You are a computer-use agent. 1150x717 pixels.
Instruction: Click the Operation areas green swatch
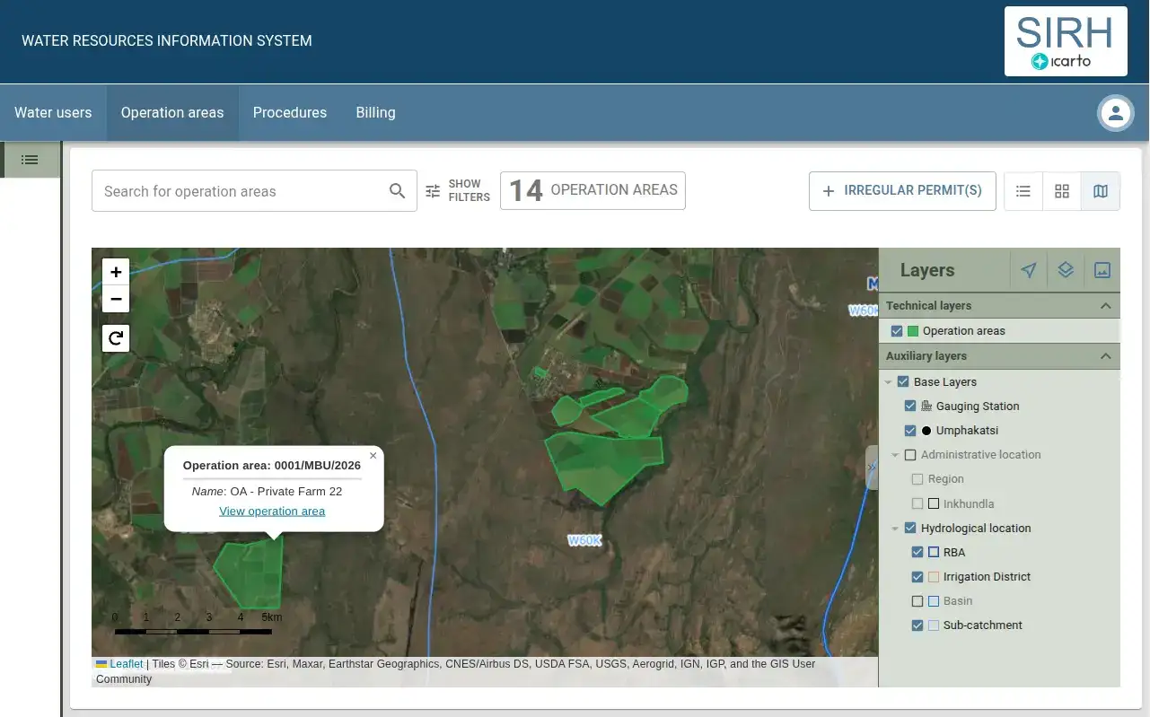pos(913,331)
